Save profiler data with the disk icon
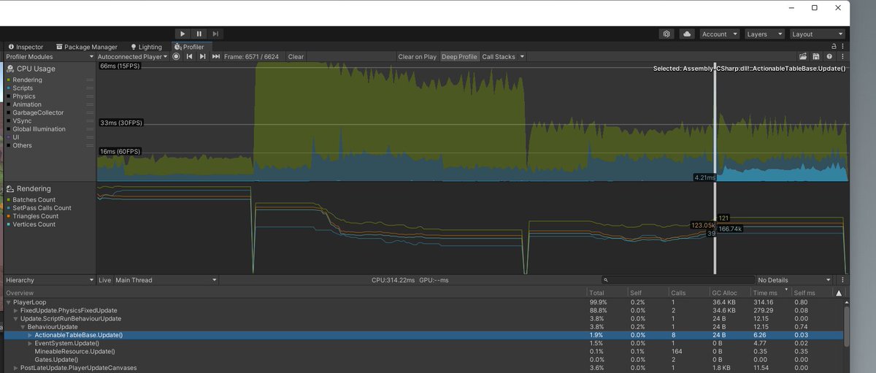The width and height of the screenshot is (876, 373). pyautogui.click(x=816, y=57)
